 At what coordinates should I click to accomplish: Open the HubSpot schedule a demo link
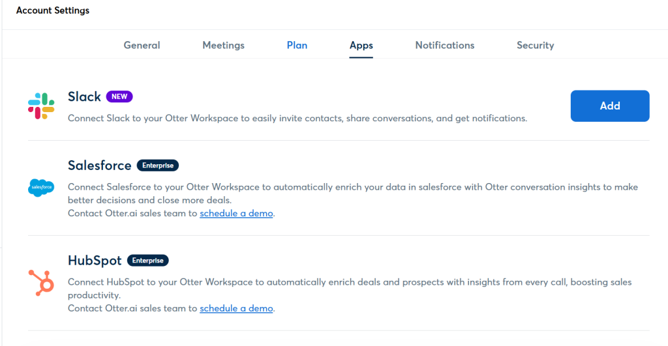236,308
